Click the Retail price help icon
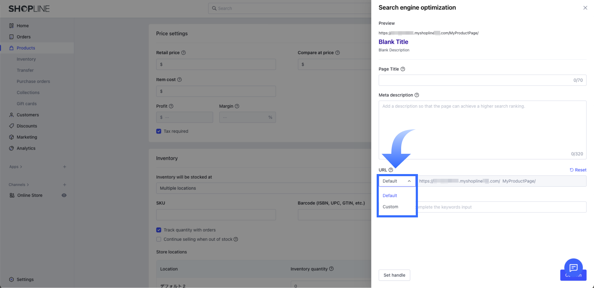The width and height of the screenshot is (594, 288). [x=183, y=53]
